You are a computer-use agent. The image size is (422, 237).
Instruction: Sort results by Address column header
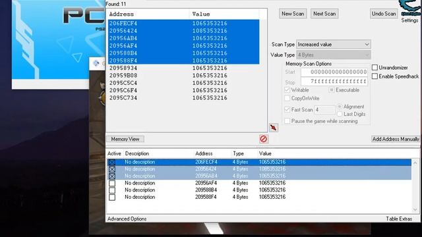pyautogui.click(x=148, y=14)
